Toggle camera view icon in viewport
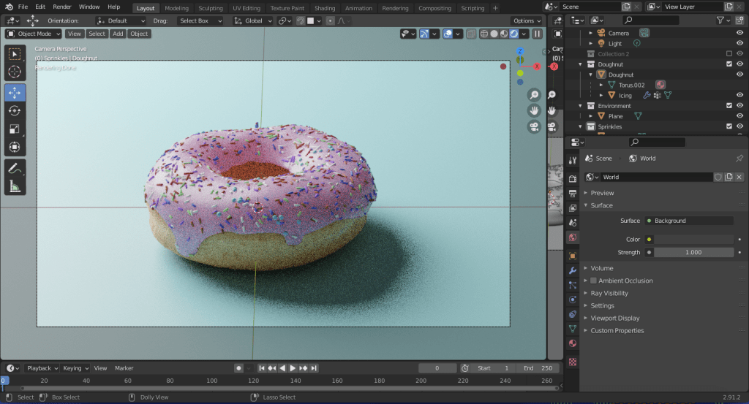The width and height of the screenshot is (749, 404). pyautogui.click(x=534, y=126)
